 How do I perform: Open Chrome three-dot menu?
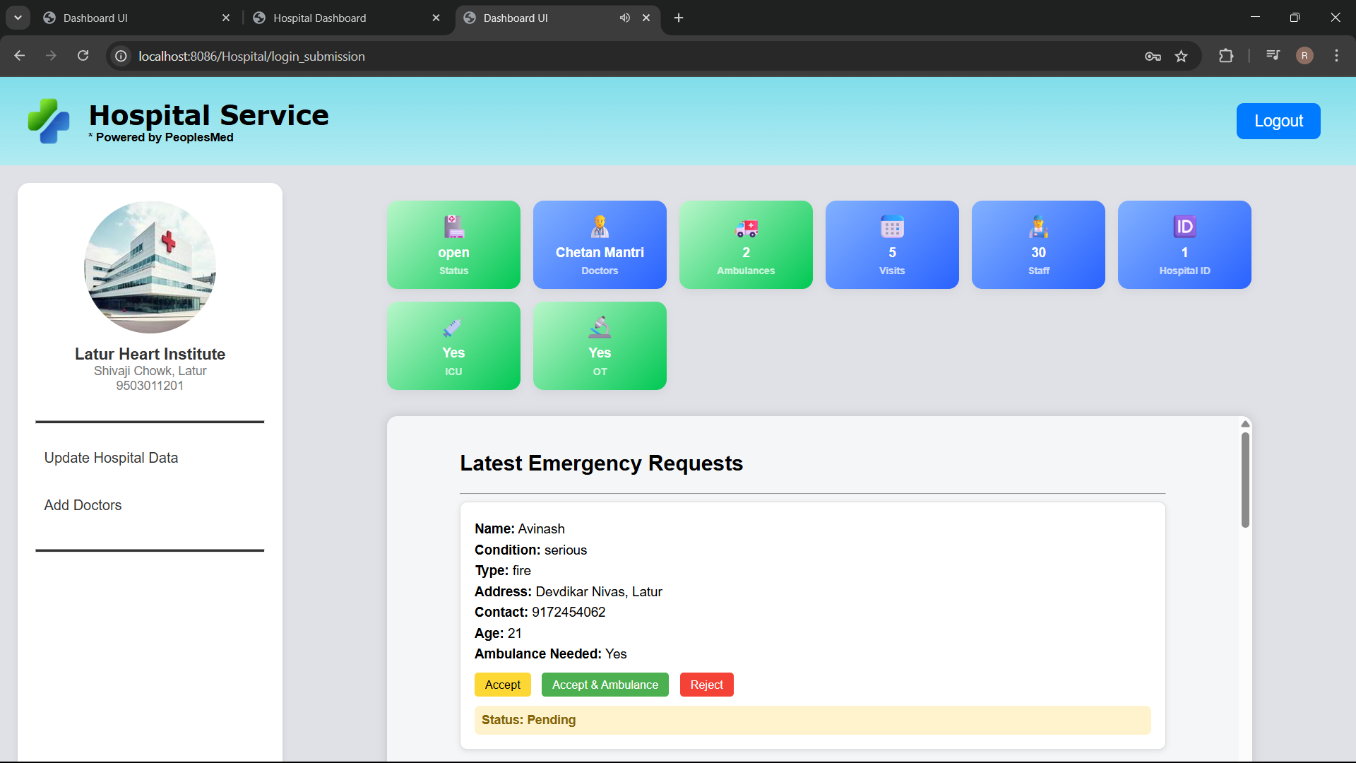click(1336, 56)
